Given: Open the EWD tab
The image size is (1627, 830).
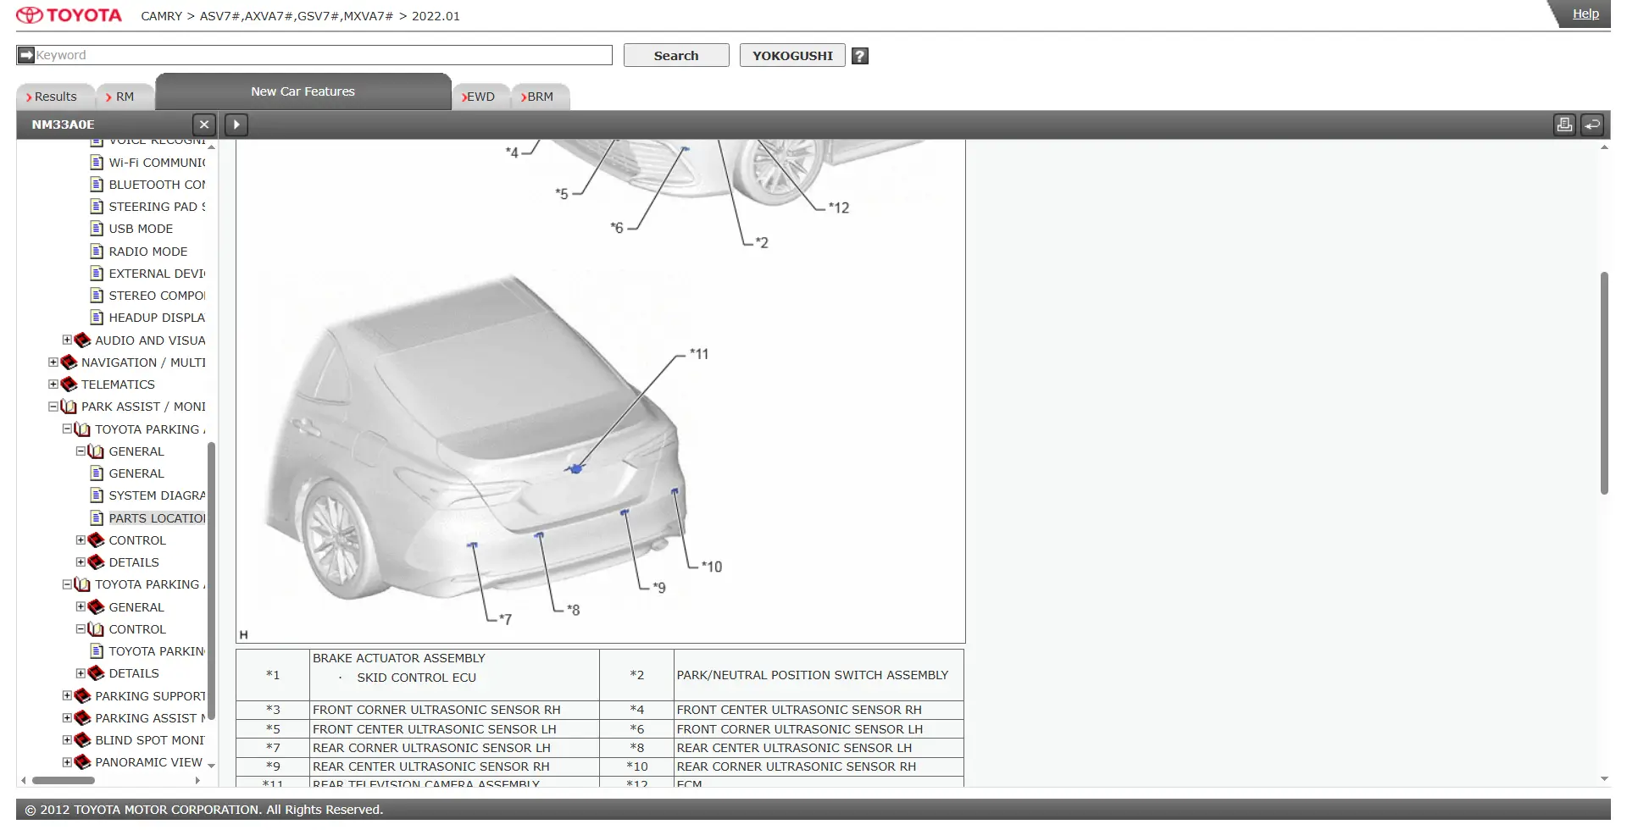Looking at the screenshot, I should pyautogui.click(x=480, y=97).
